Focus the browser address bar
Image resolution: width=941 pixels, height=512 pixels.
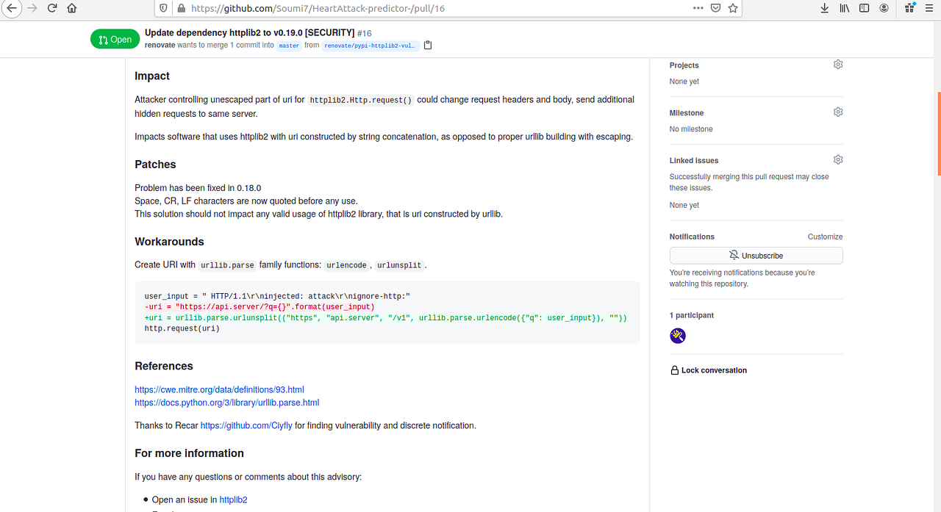click(x=441, y=8)
